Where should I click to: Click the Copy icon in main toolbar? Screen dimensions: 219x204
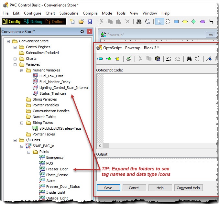110,22
